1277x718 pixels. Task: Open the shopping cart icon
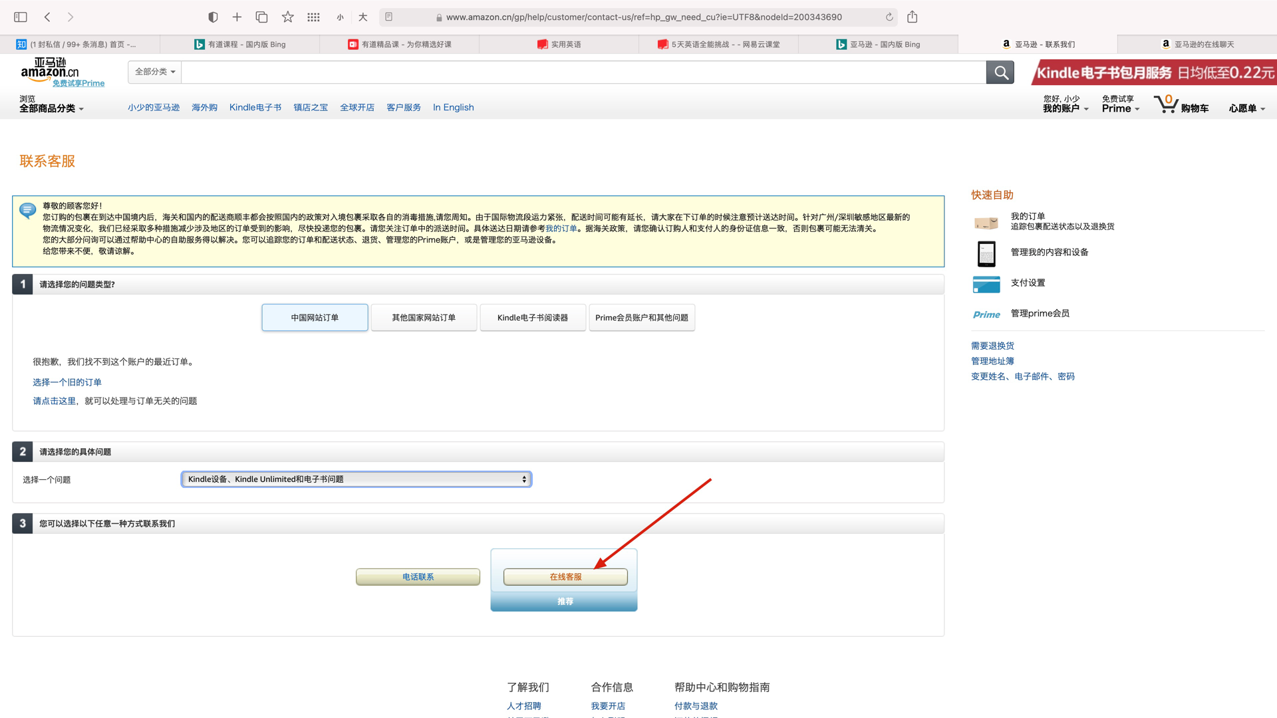point(1167,104)
